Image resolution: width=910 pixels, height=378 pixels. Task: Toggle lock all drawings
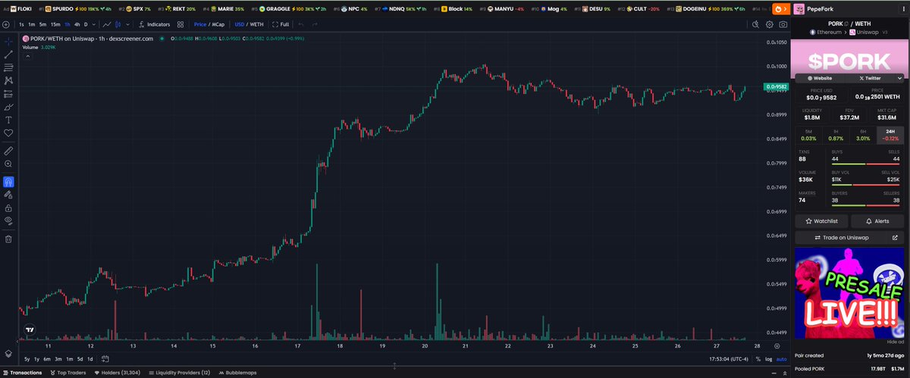8,208
